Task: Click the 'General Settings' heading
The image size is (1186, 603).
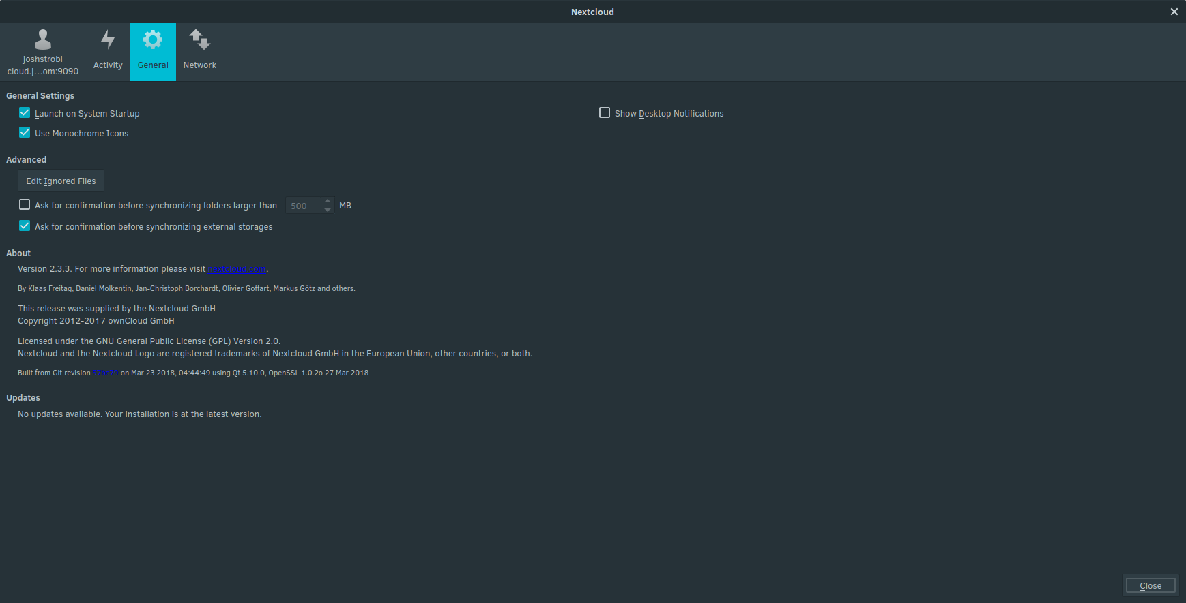Action: (40, 96)
